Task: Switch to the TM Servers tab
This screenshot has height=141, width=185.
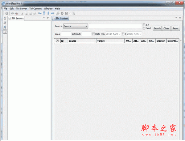Action: (x=16, y=18)
